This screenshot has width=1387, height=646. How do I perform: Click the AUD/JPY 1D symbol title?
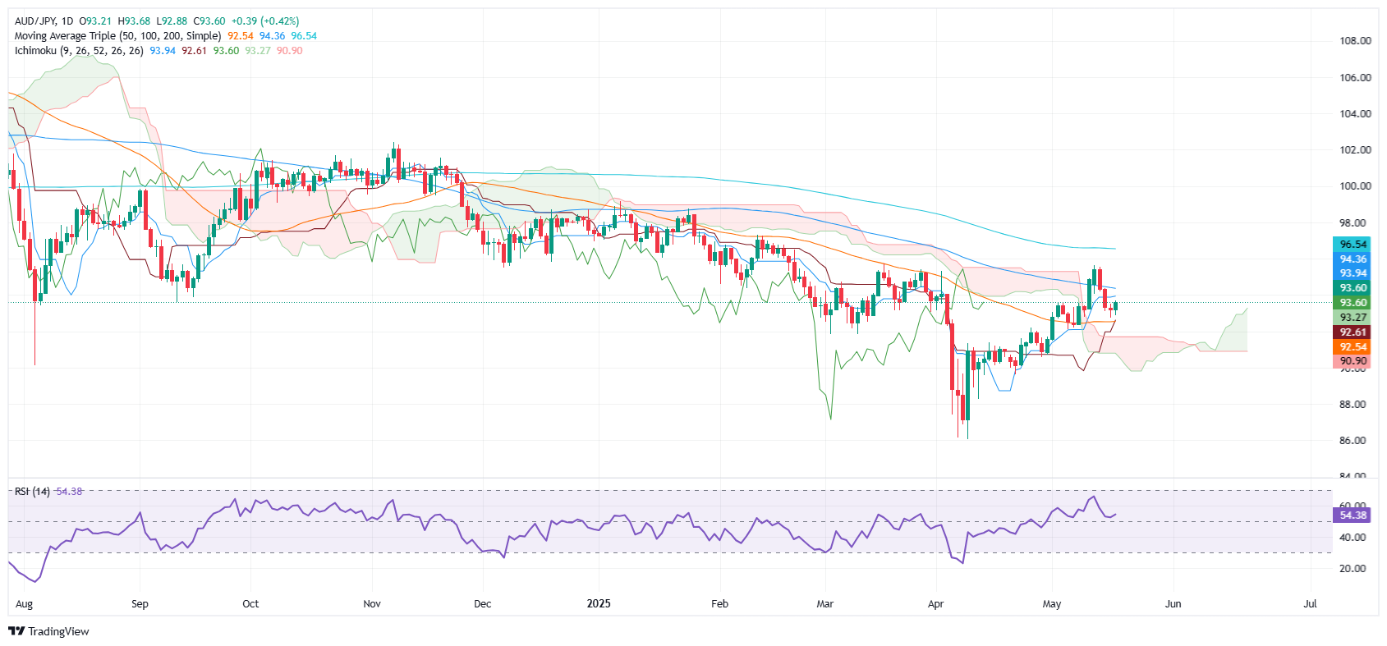tap(44, 21)
